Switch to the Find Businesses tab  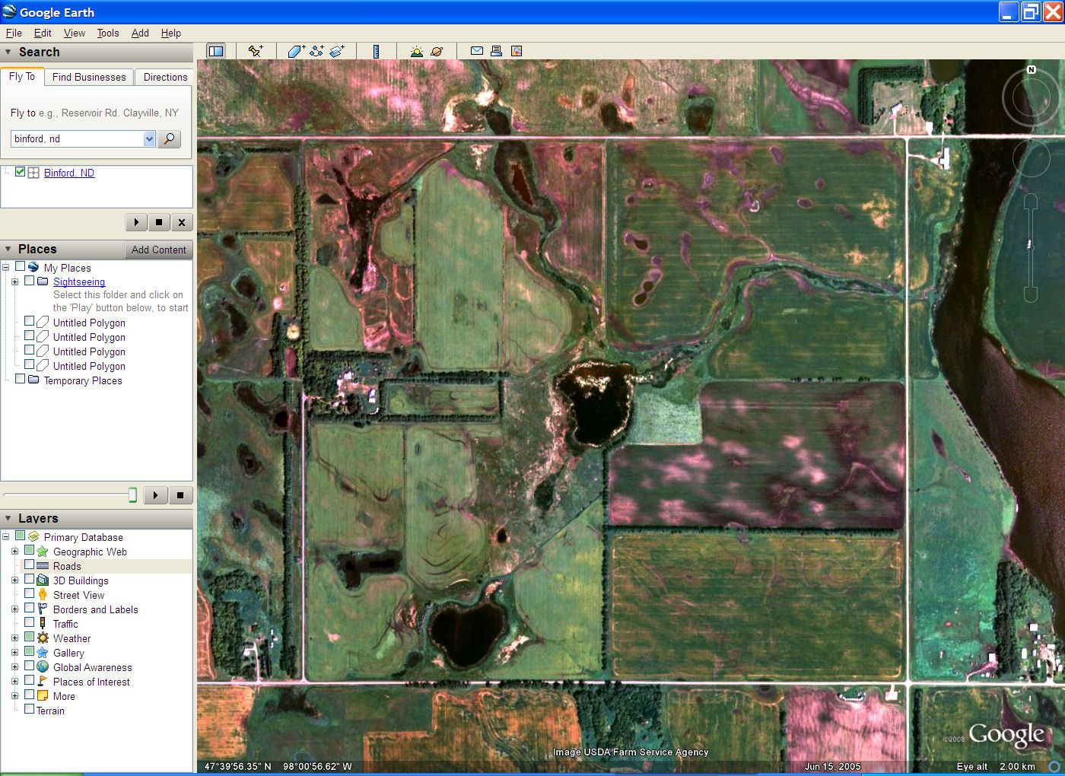point(89,77)
